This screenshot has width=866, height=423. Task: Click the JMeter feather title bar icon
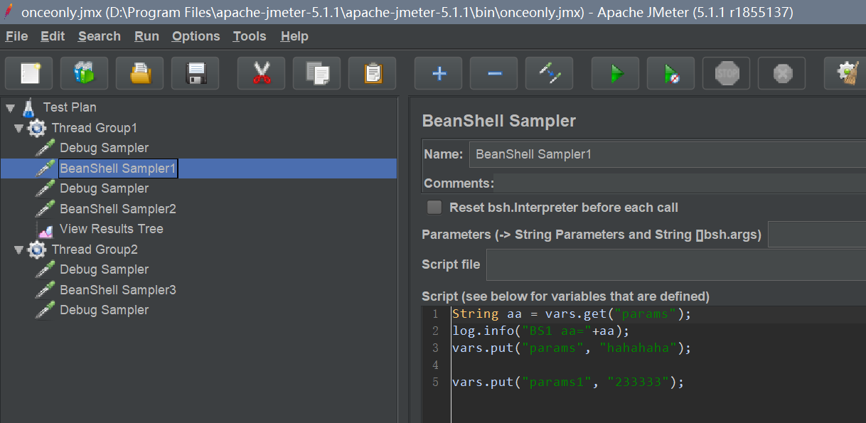click(9, 12)
